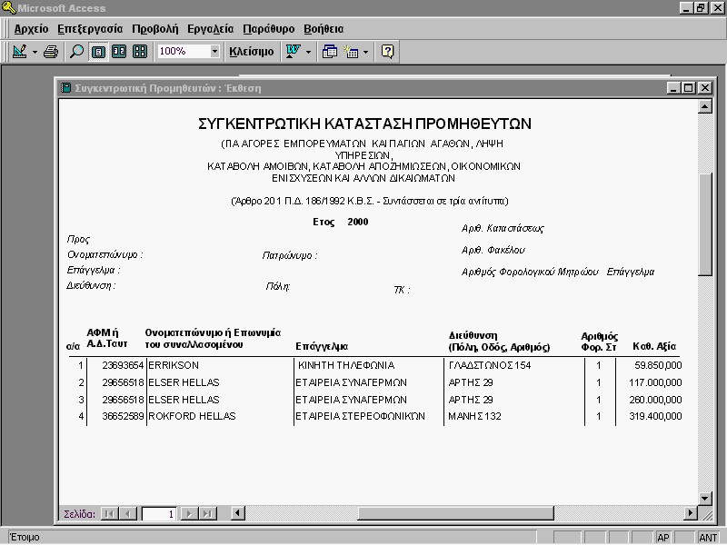
Task: Go to the previous page button
Action: tap(127, 513)
